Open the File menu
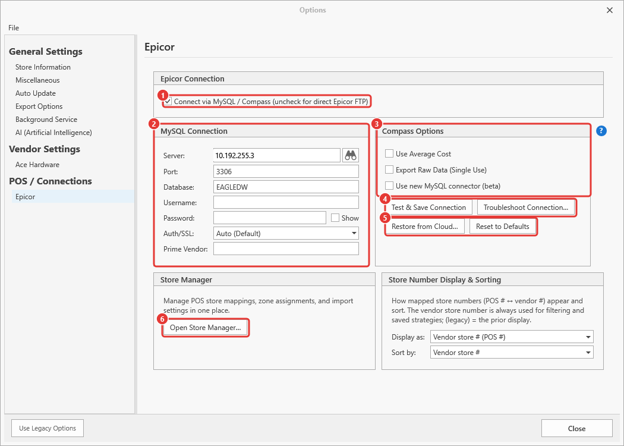This screenshot has width=624, height=446. (14, 27)
